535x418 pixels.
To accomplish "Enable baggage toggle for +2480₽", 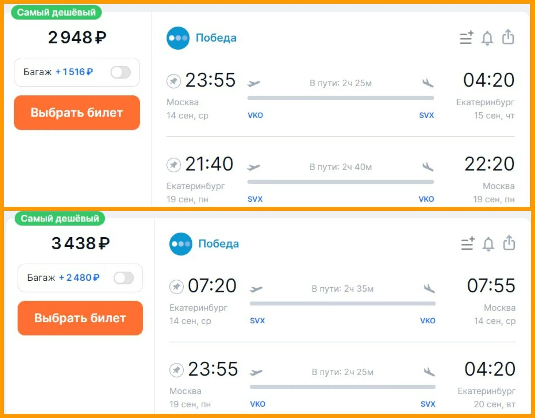I will pyautogui.click(x=124, y=278).
